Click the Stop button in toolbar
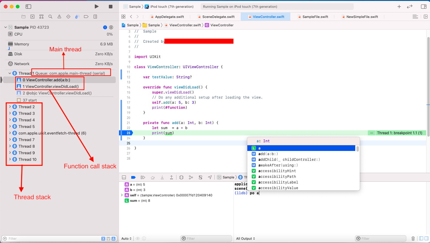This screenshot has width=430, height=243. (x=111, y=6)
